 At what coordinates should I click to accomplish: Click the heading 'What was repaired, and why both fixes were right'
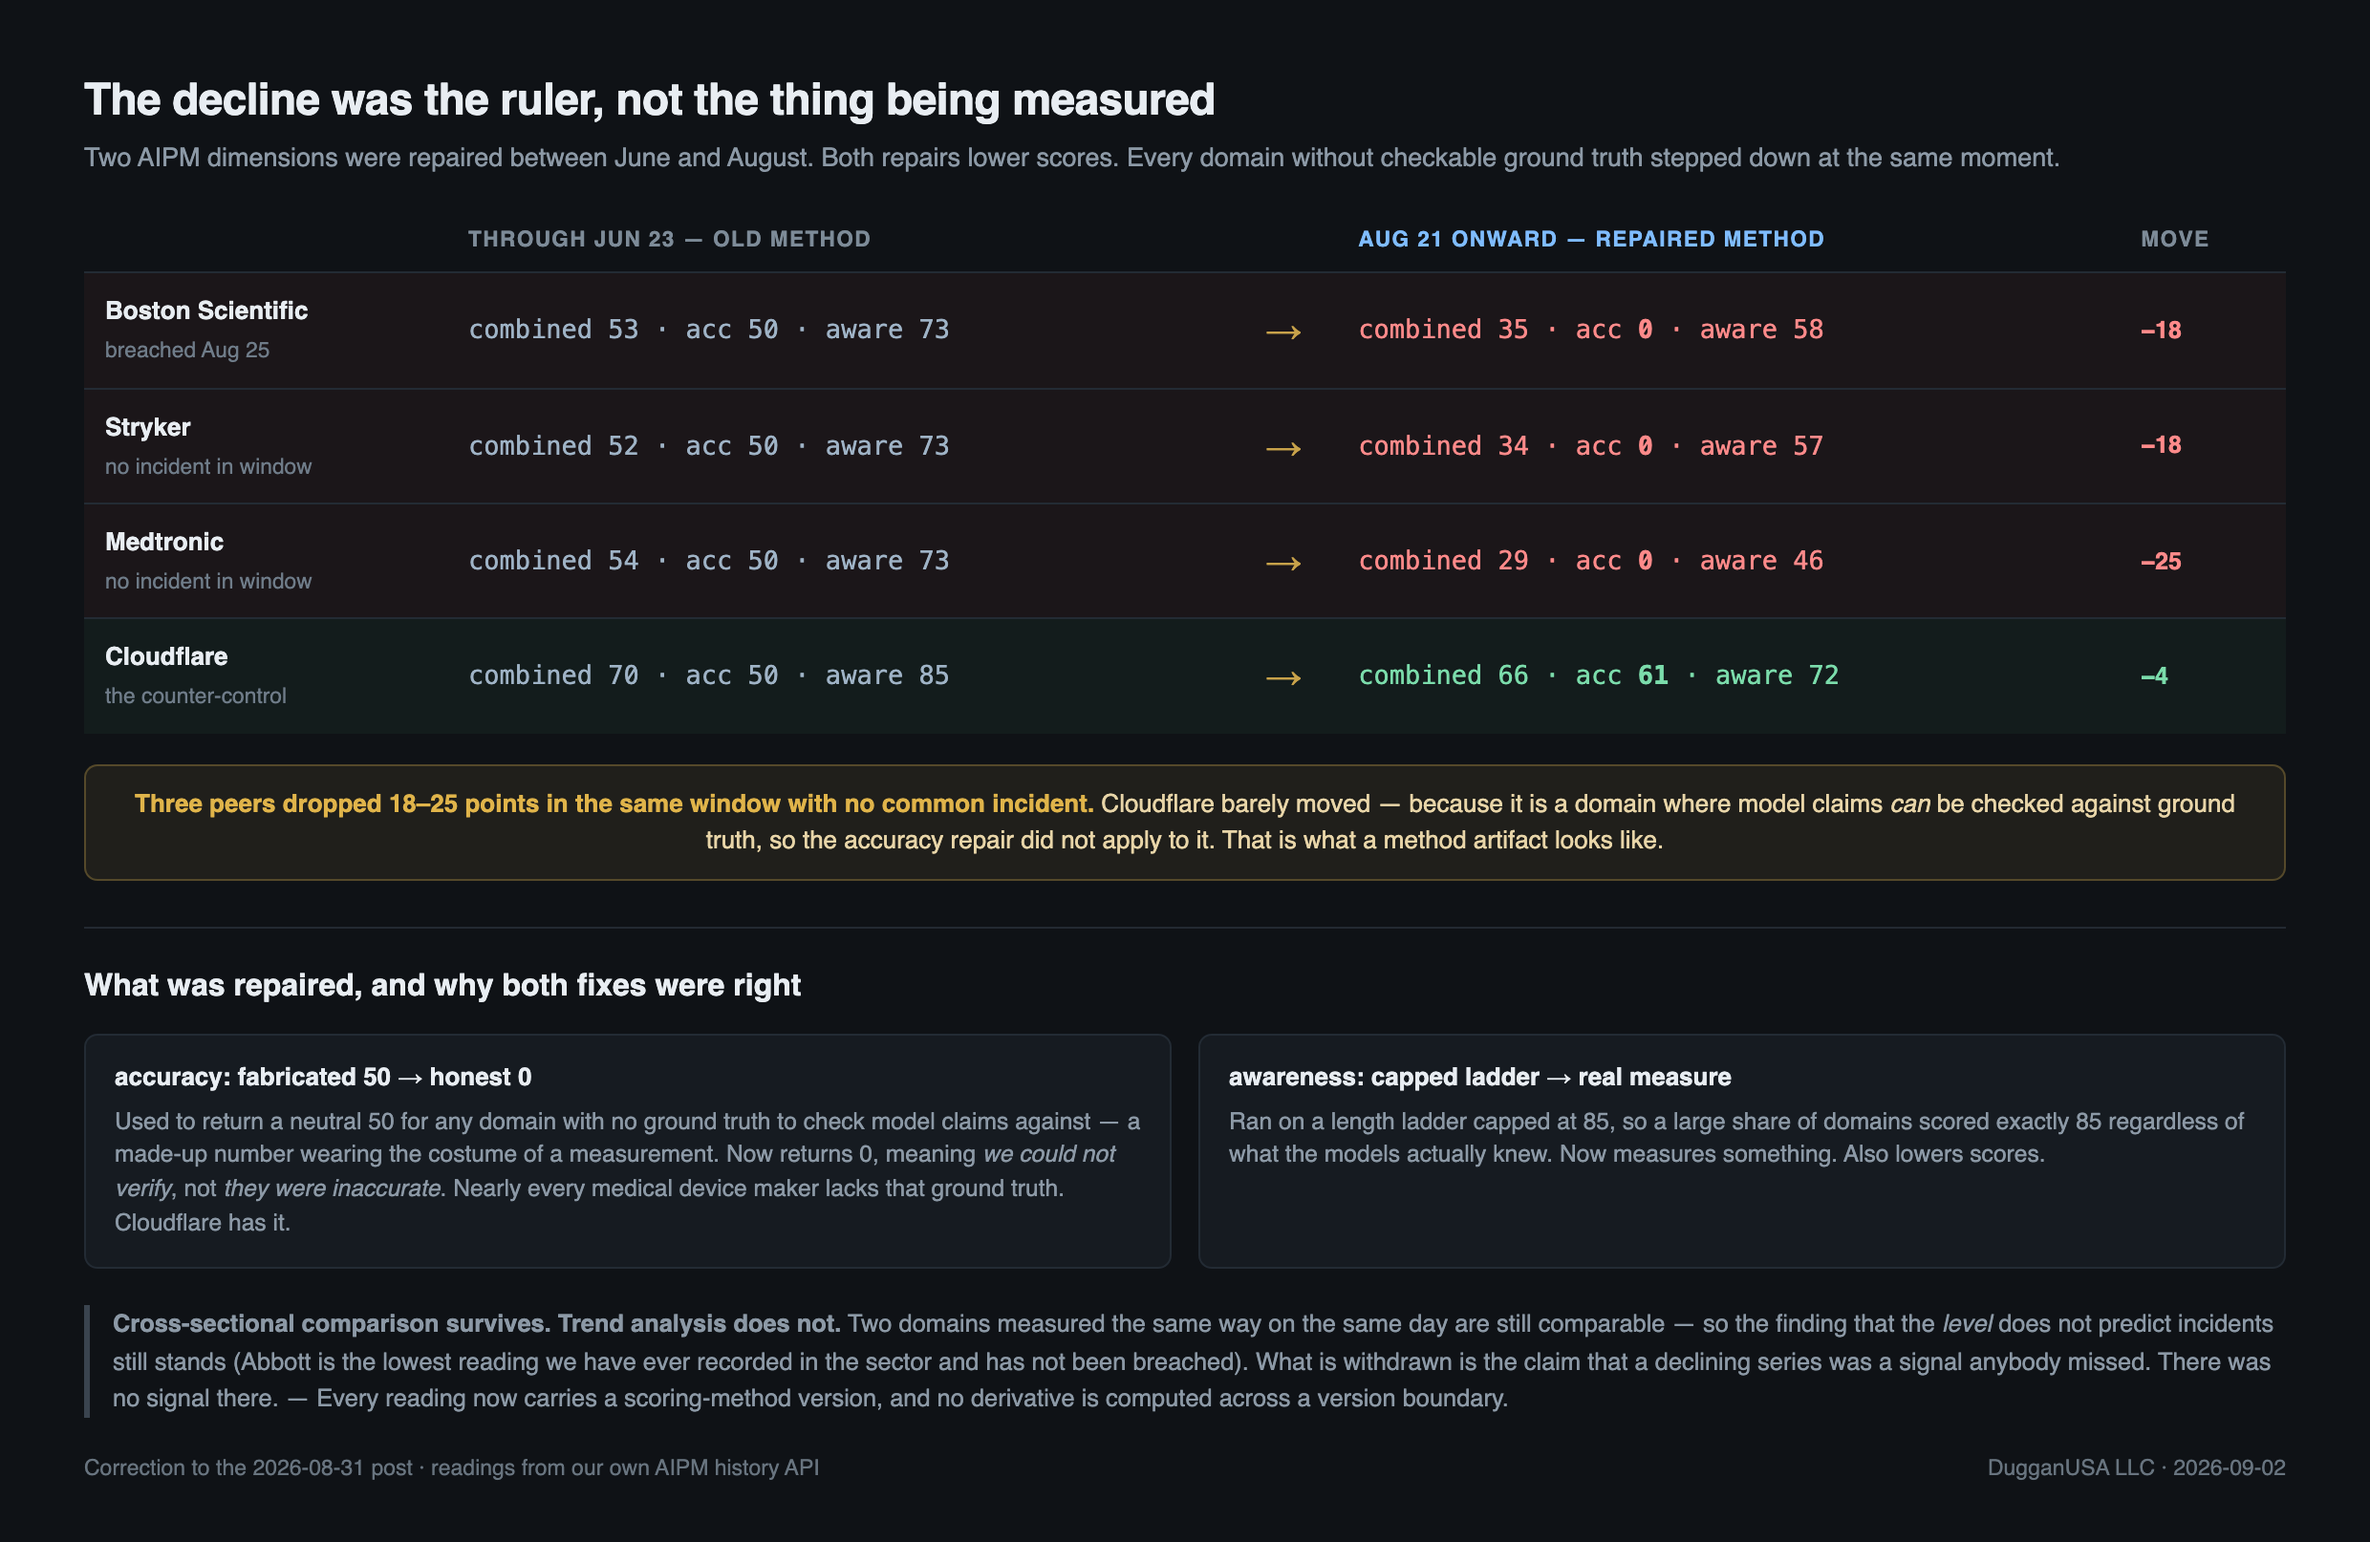[442, 985]
